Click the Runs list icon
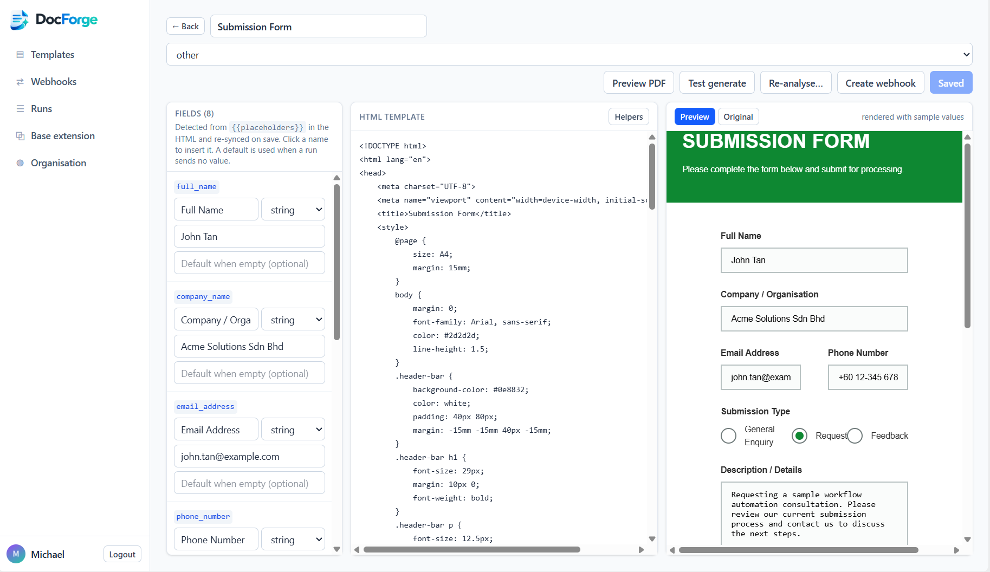Image resolution: width=990 pixels, height=572 pixels. coord(20,109)
